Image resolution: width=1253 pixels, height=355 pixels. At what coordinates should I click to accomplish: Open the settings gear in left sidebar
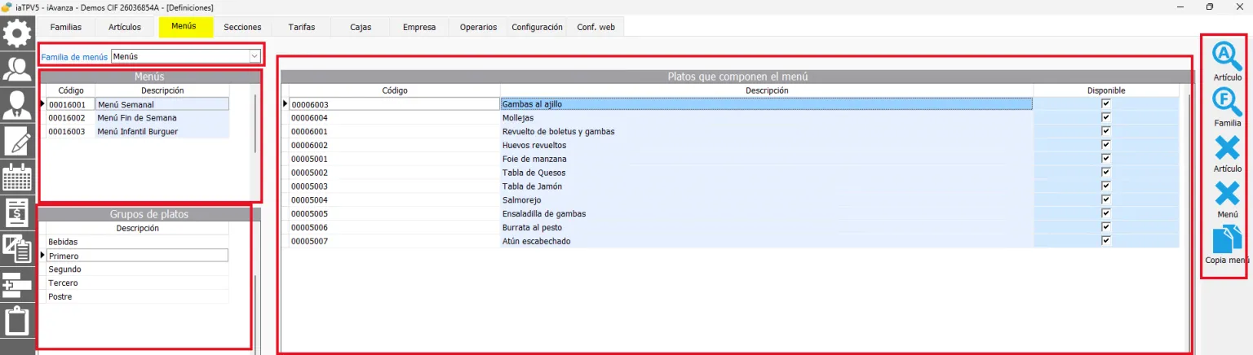tap(17, 34)
